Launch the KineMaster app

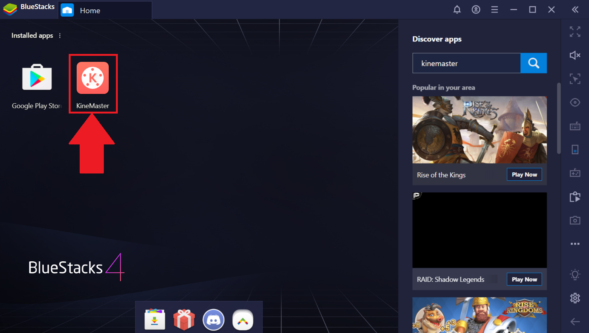[x=93, y=78]
